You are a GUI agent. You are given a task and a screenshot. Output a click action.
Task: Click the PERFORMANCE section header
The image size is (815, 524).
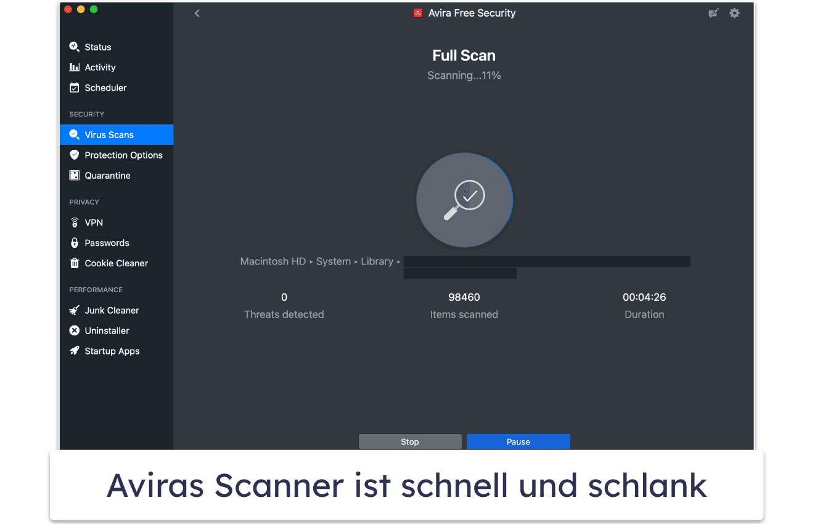[96, 290]
